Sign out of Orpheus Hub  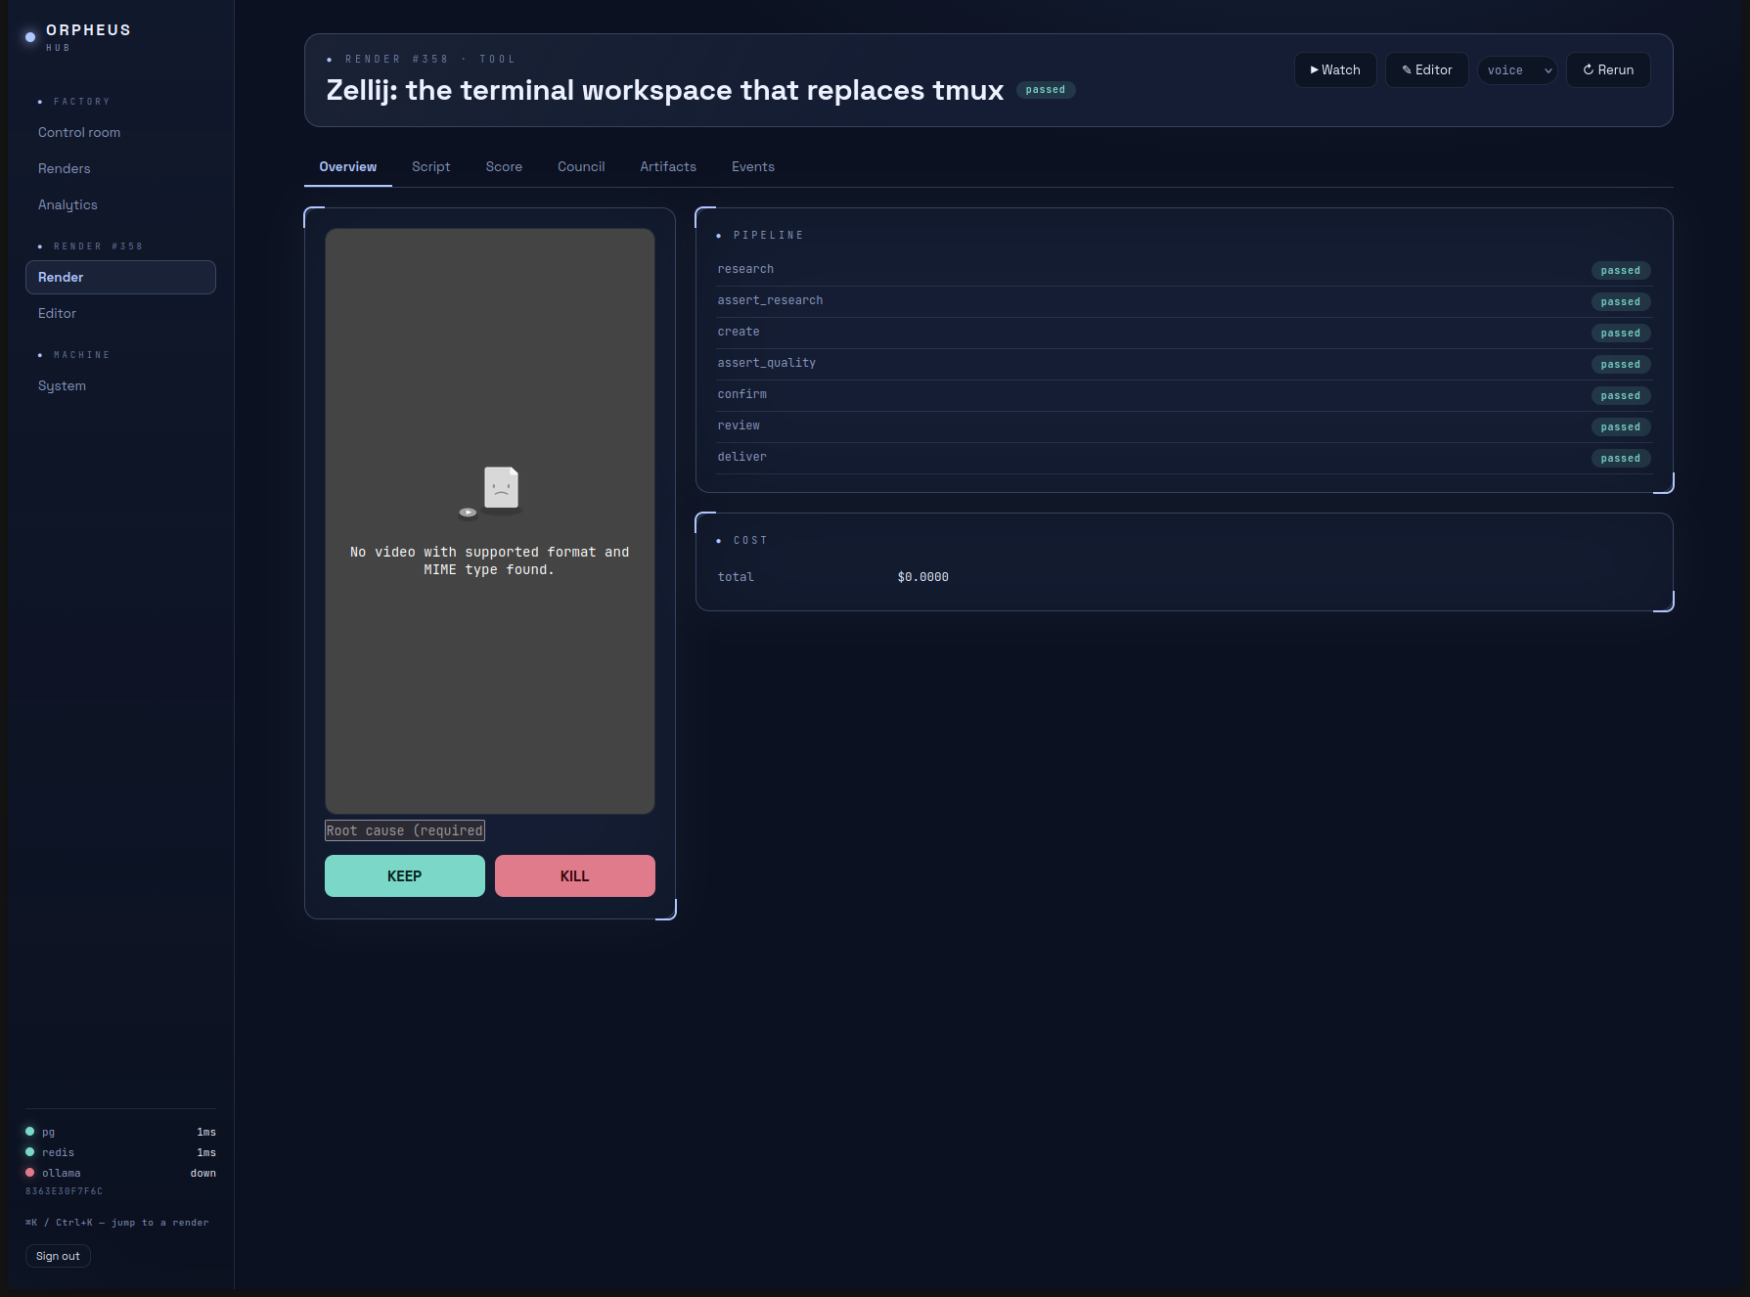click(58, 1256)
